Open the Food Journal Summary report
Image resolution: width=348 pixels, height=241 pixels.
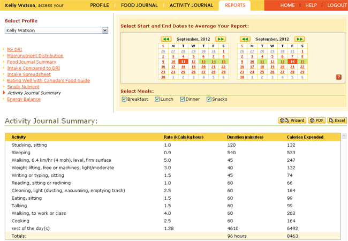32,62
